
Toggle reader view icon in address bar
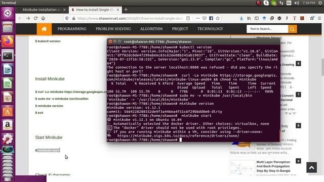coord(188,18)
